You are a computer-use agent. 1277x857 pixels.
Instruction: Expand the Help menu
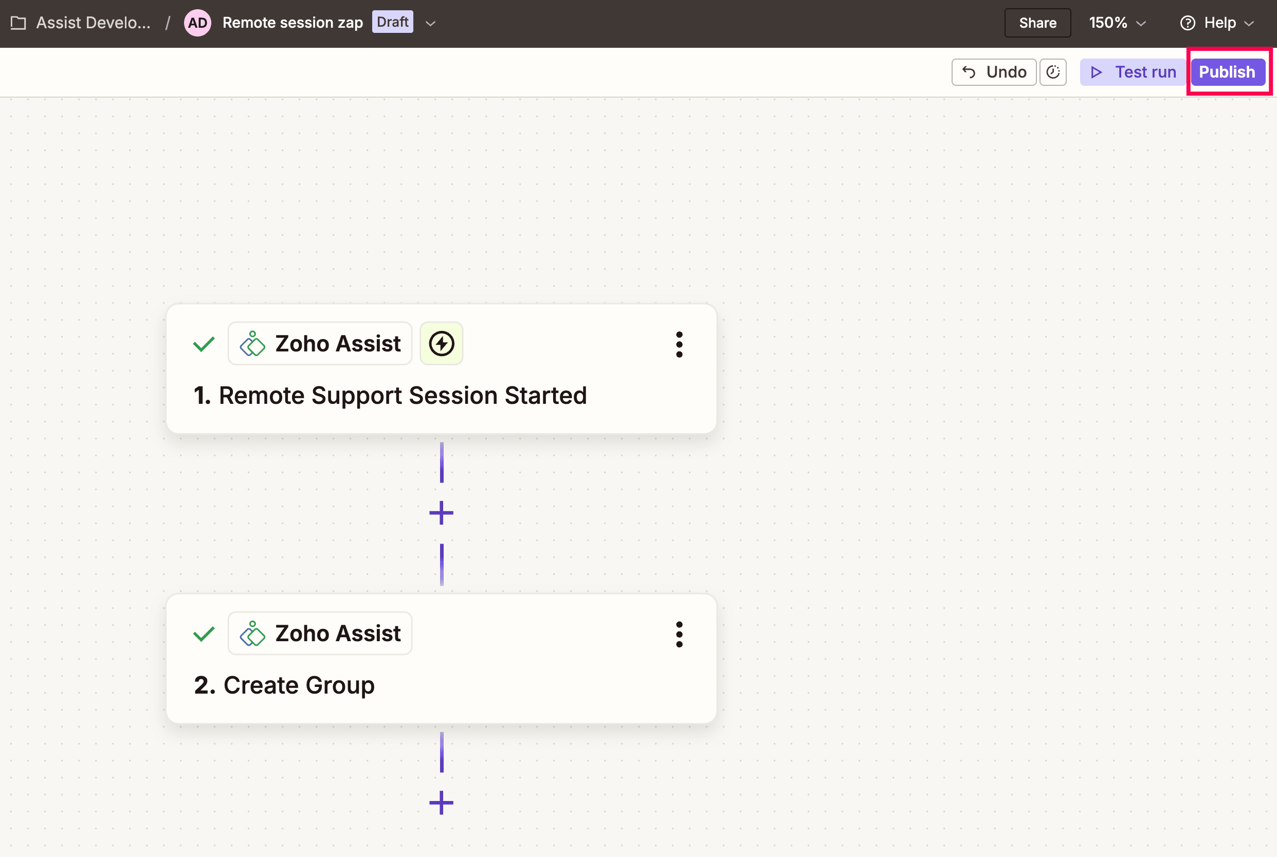1217,23
